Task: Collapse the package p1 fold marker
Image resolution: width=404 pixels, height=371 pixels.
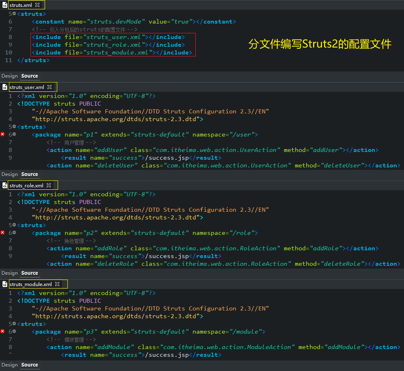Action: coord(15,134)
